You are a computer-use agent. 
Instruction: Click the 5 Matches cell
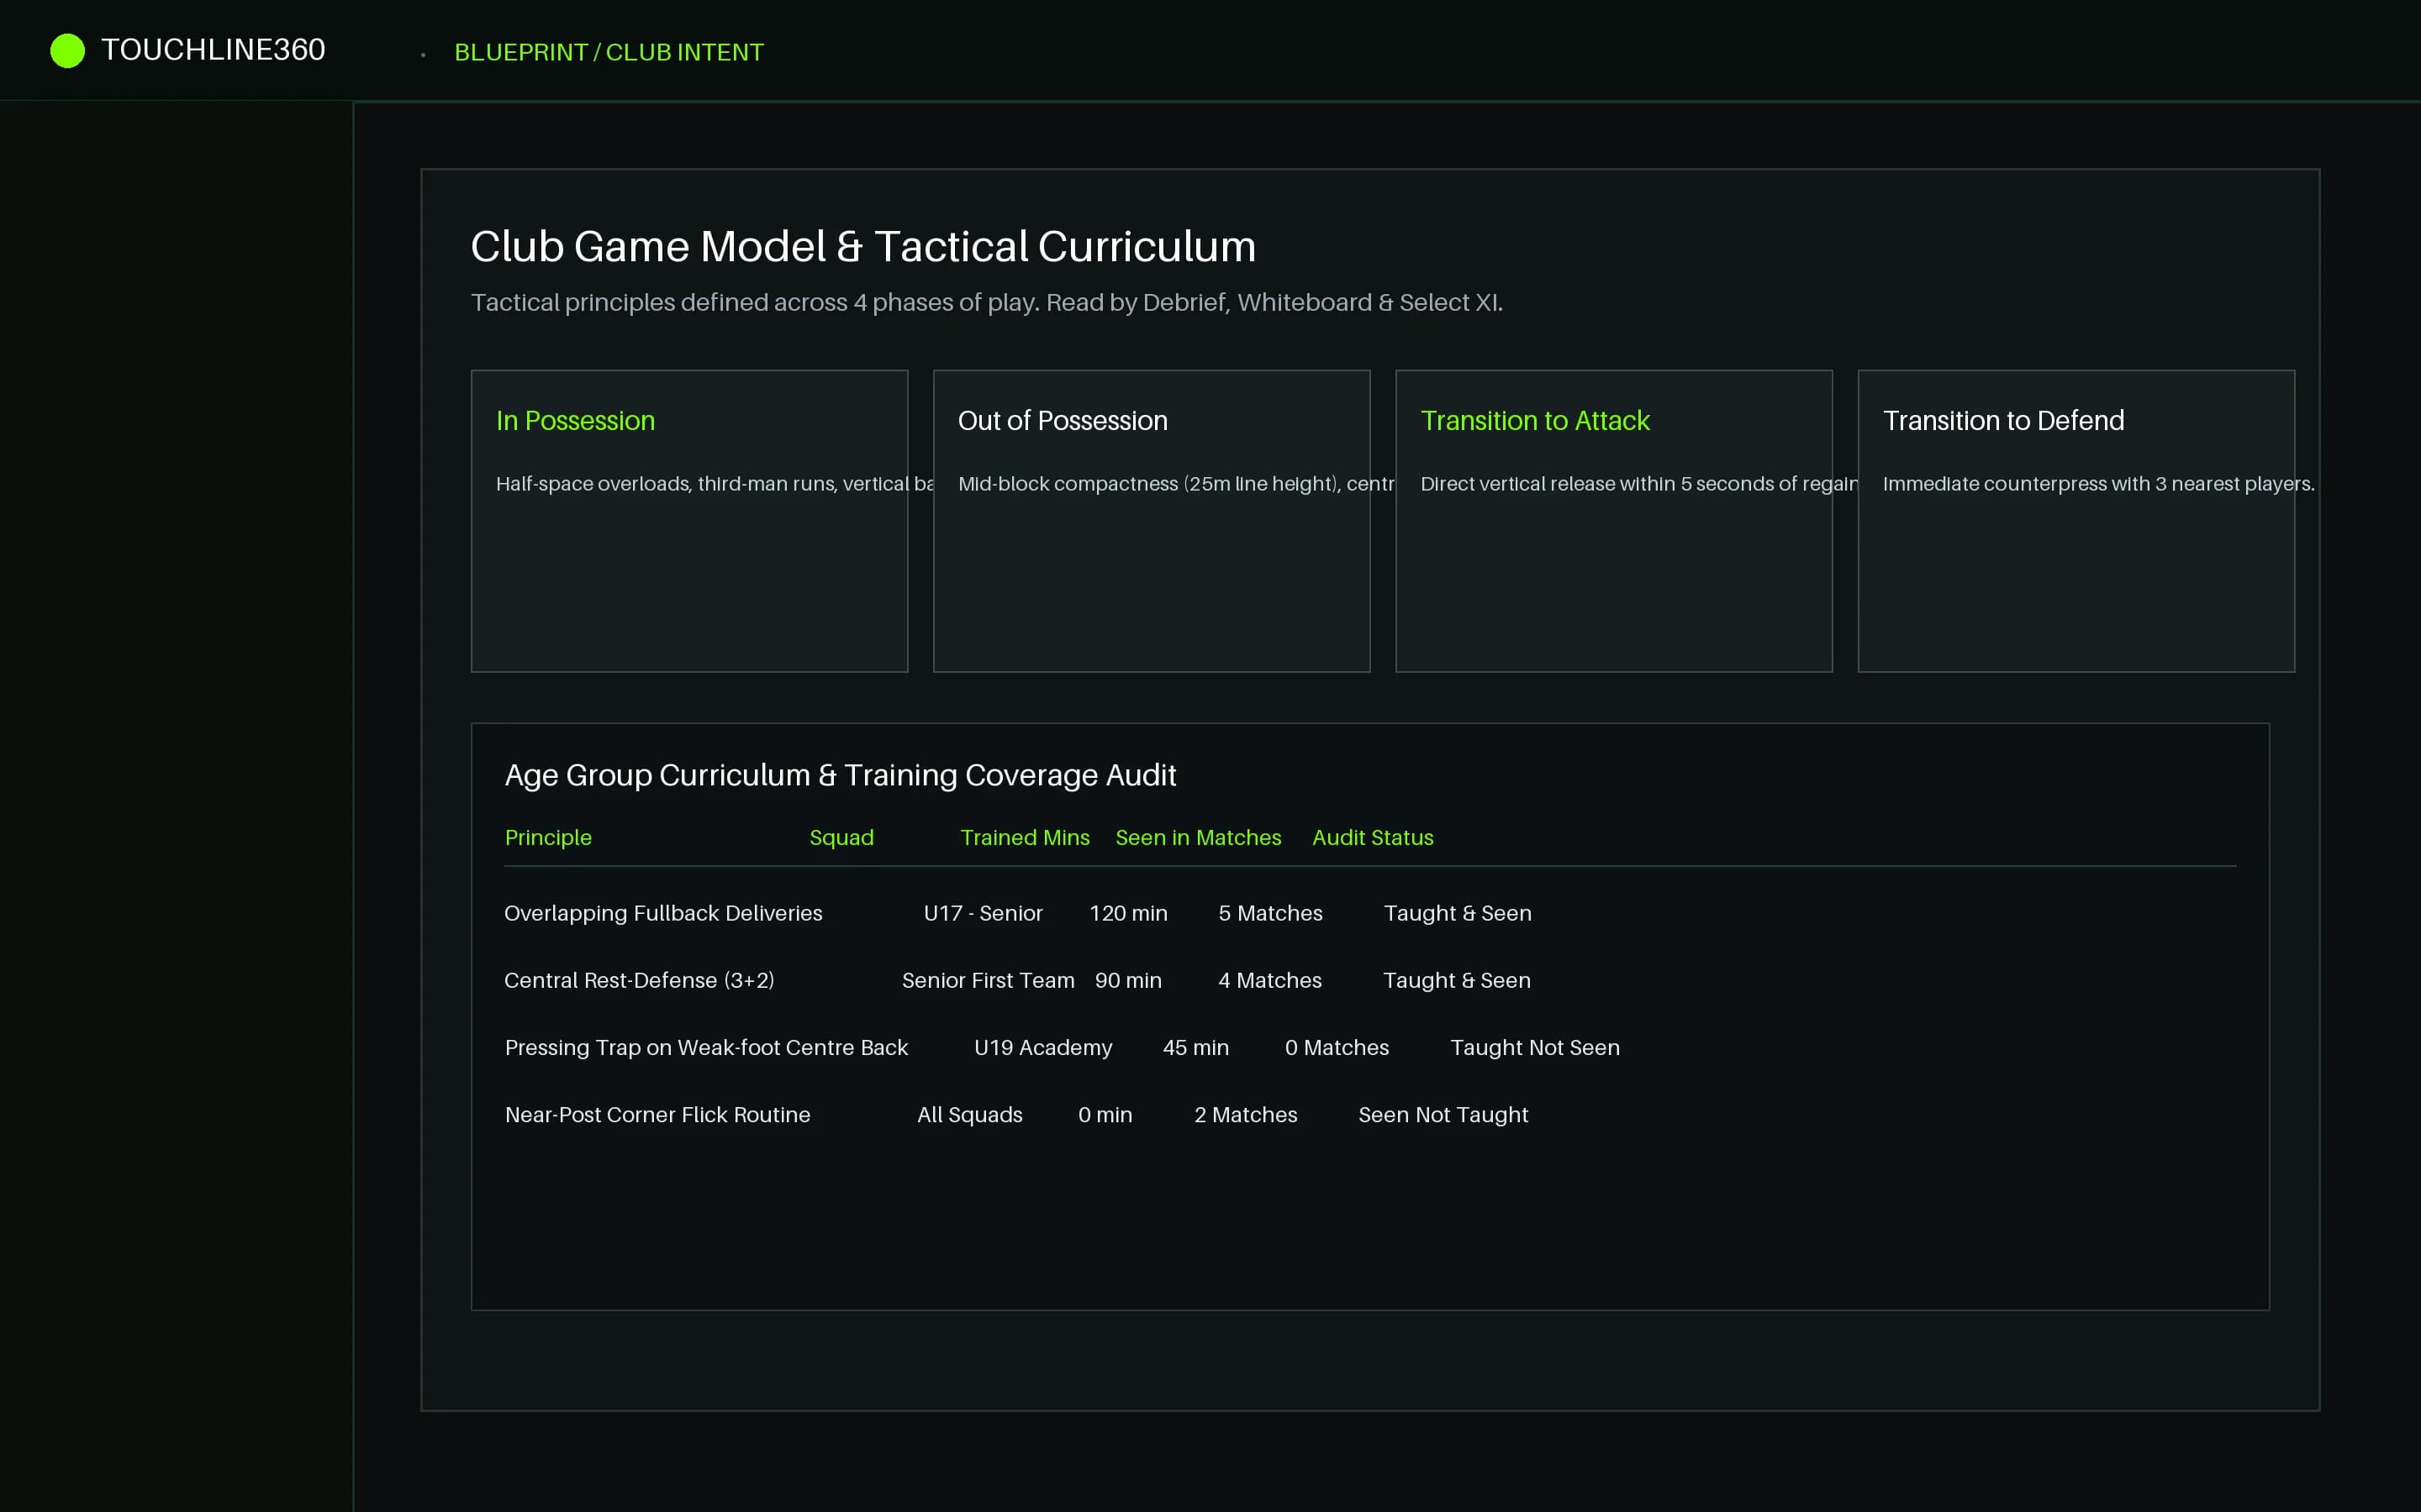(x=1270, y=913)
